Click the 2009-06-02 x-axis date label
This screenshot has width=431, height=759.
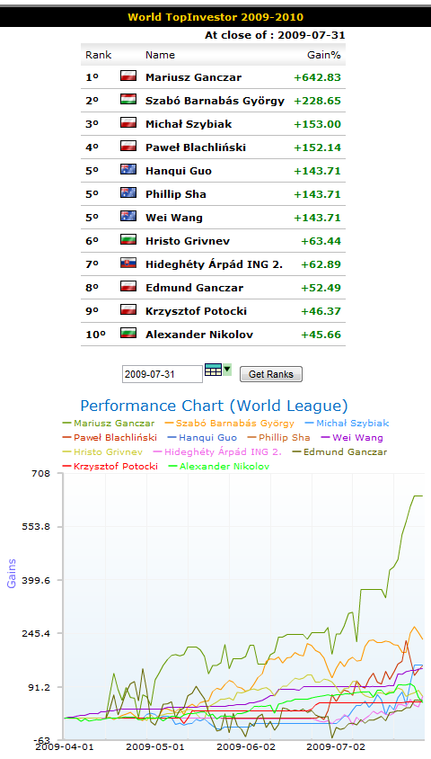(x=246, y=747)
